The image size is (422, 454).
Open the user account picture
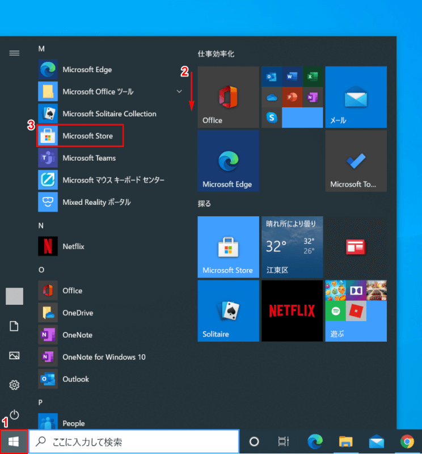(15, 296)
